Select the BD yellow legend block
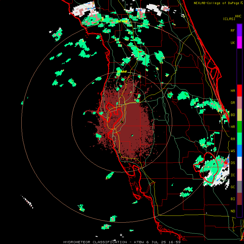Viewport: 244px width, 244px height. point(239,115)
